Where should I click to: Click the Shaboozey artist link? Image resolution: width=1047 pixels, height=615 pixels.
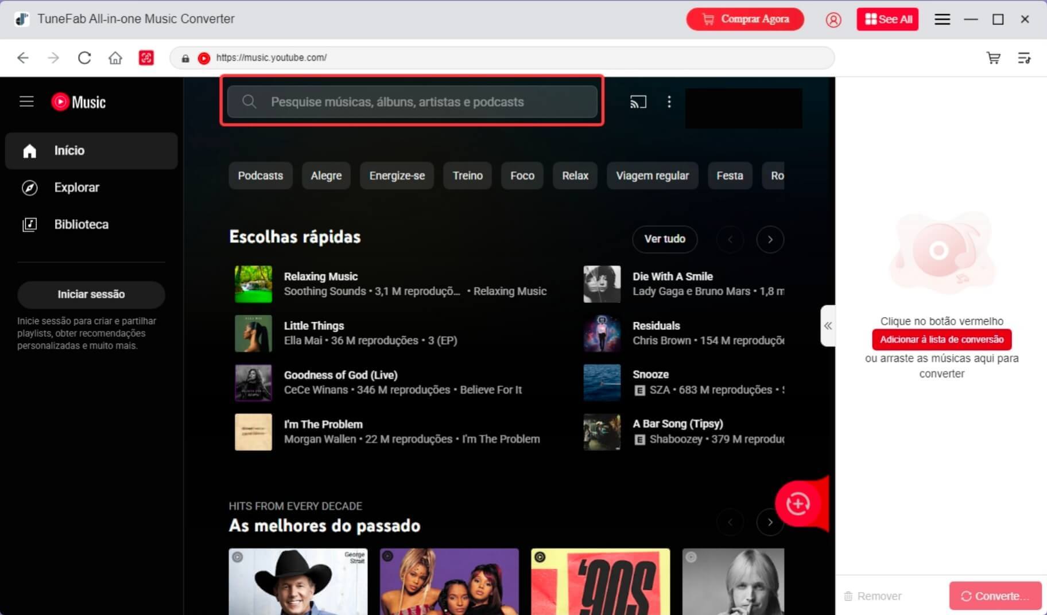coord(676,439)
